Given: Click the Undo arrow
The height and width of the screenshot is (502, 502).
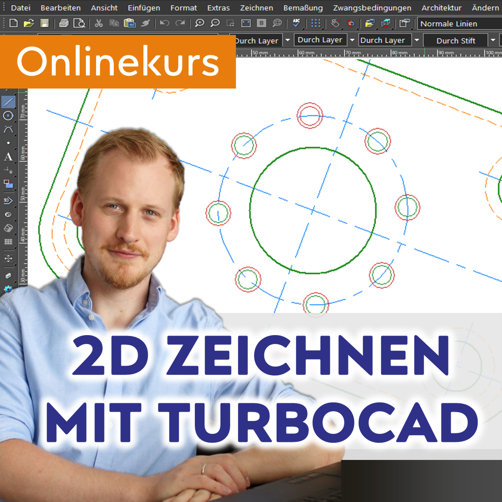Looking at the screenshot, I should 164,23.
